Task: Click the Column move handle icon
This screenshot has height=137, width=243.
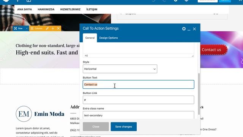Action: [32, 29]
